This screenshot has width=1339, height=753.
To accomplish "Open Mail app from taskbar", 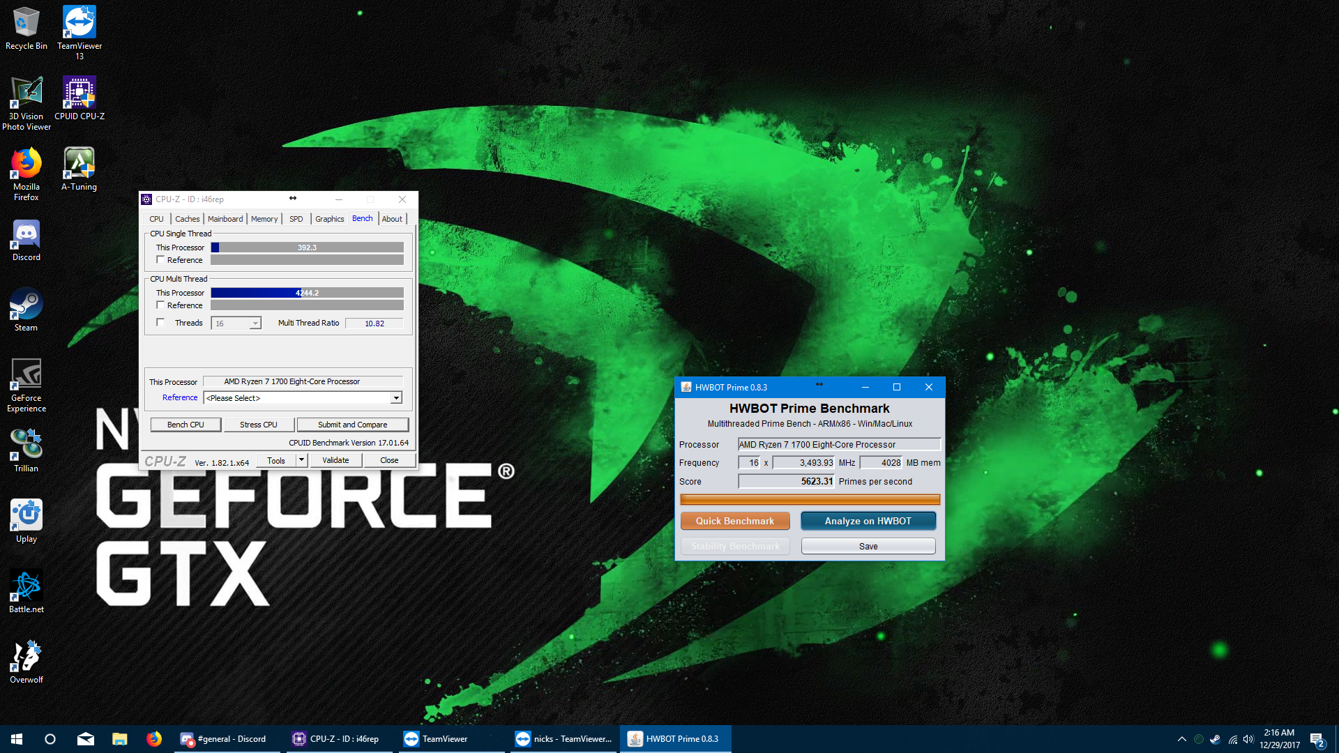I will coord(85,739).
